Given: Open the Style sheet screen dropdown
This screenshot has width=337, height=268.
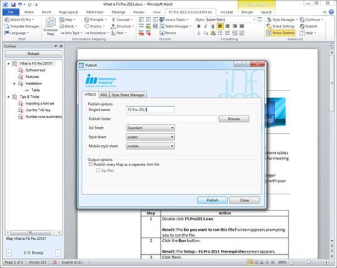Looking at the screenshot, I should click(150, 137).
